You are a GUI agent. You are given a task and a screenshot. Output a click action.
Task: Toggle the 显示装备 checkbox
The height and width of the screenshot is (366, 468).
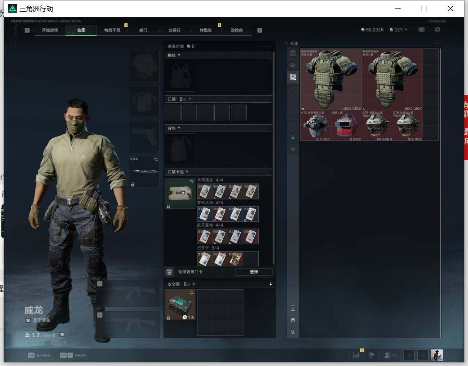(28, 320)
